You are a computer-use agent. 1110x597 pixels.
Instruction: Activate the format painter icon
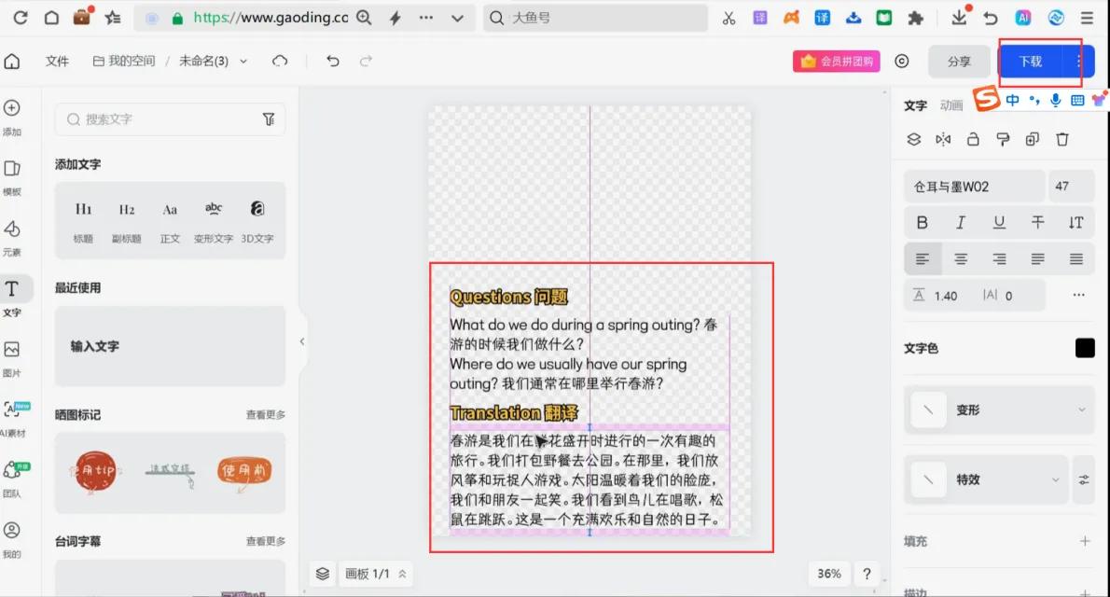point(1004,139)
